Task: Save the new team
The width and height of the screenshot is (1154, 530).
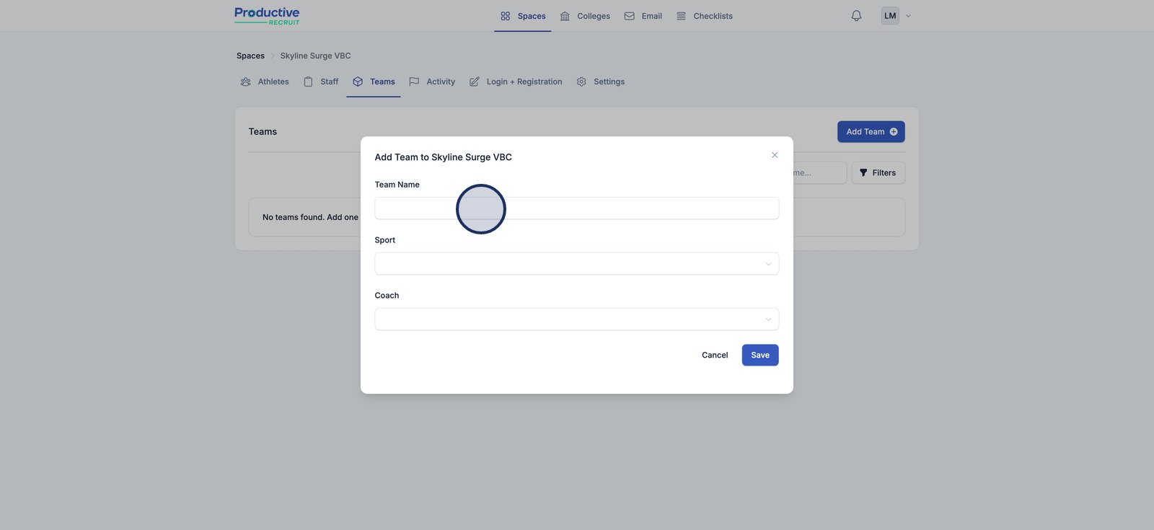Action: (759, 355)
